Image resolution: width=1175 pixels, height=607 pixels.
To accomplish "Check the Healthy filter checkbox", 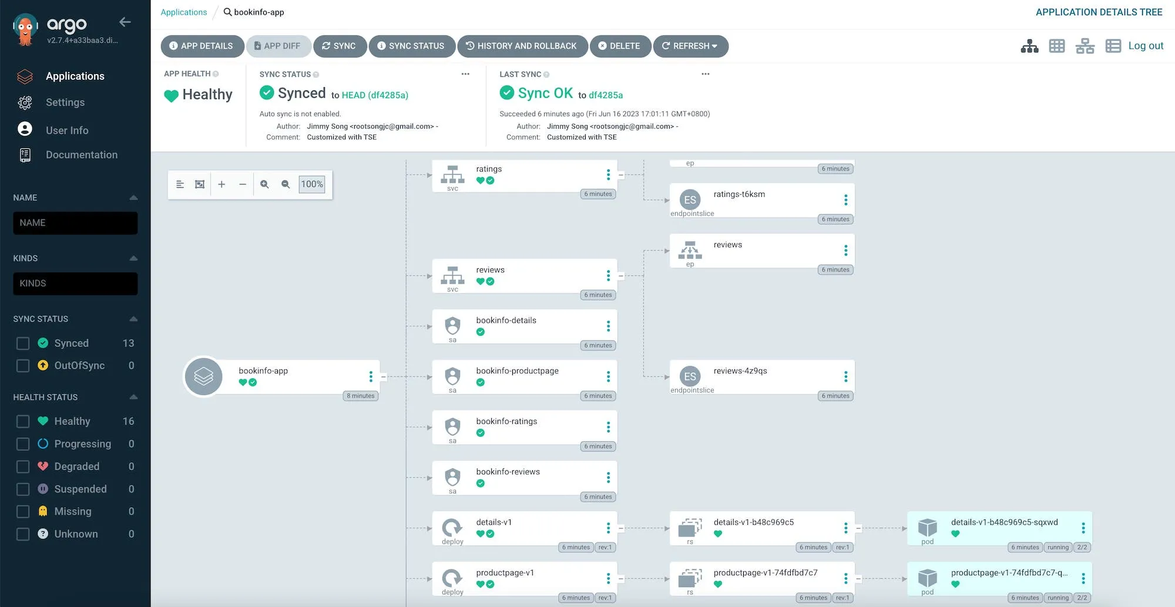I will [x=23, y=421].
